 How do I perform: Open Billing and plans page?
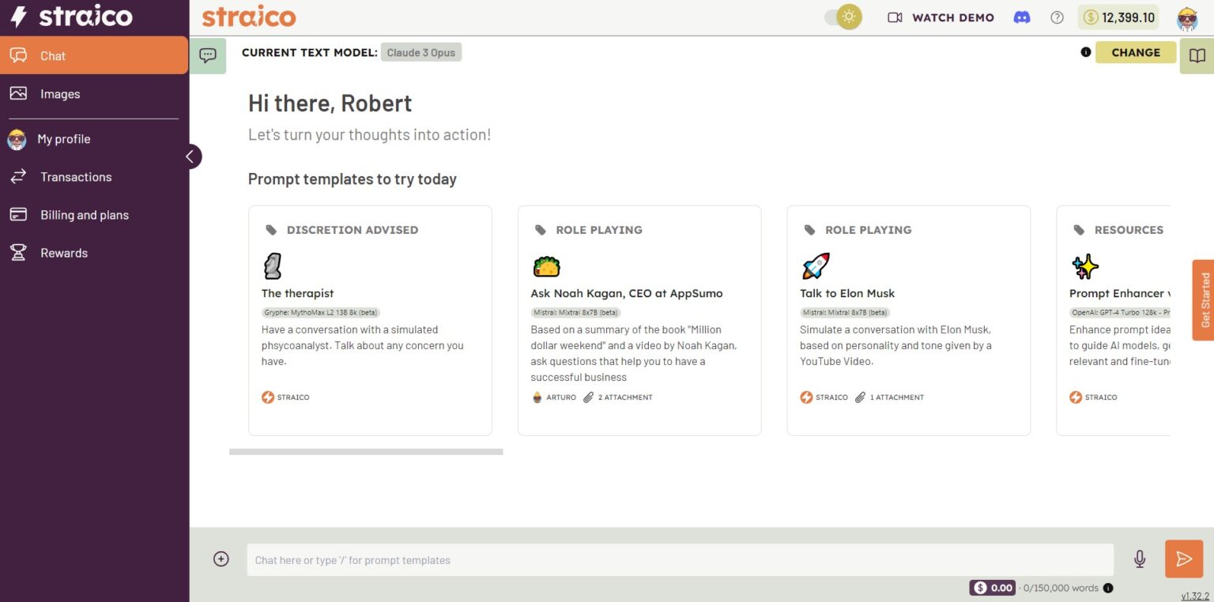click(x=84, y=215)
